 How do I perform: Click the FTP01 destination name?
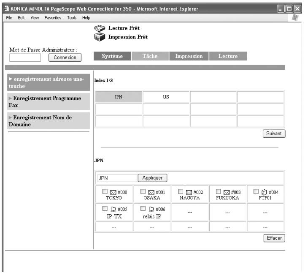[265, 198]
